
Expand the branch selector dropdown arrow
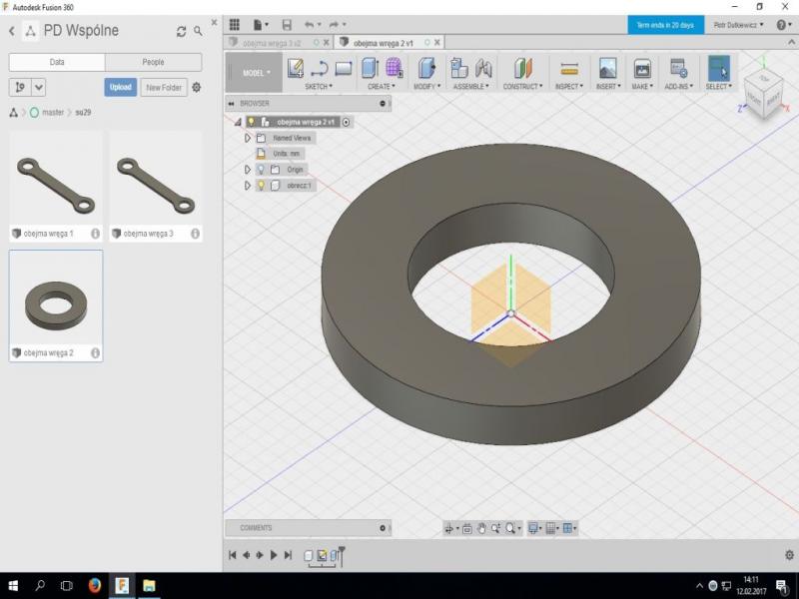click(x=39, y=88)
